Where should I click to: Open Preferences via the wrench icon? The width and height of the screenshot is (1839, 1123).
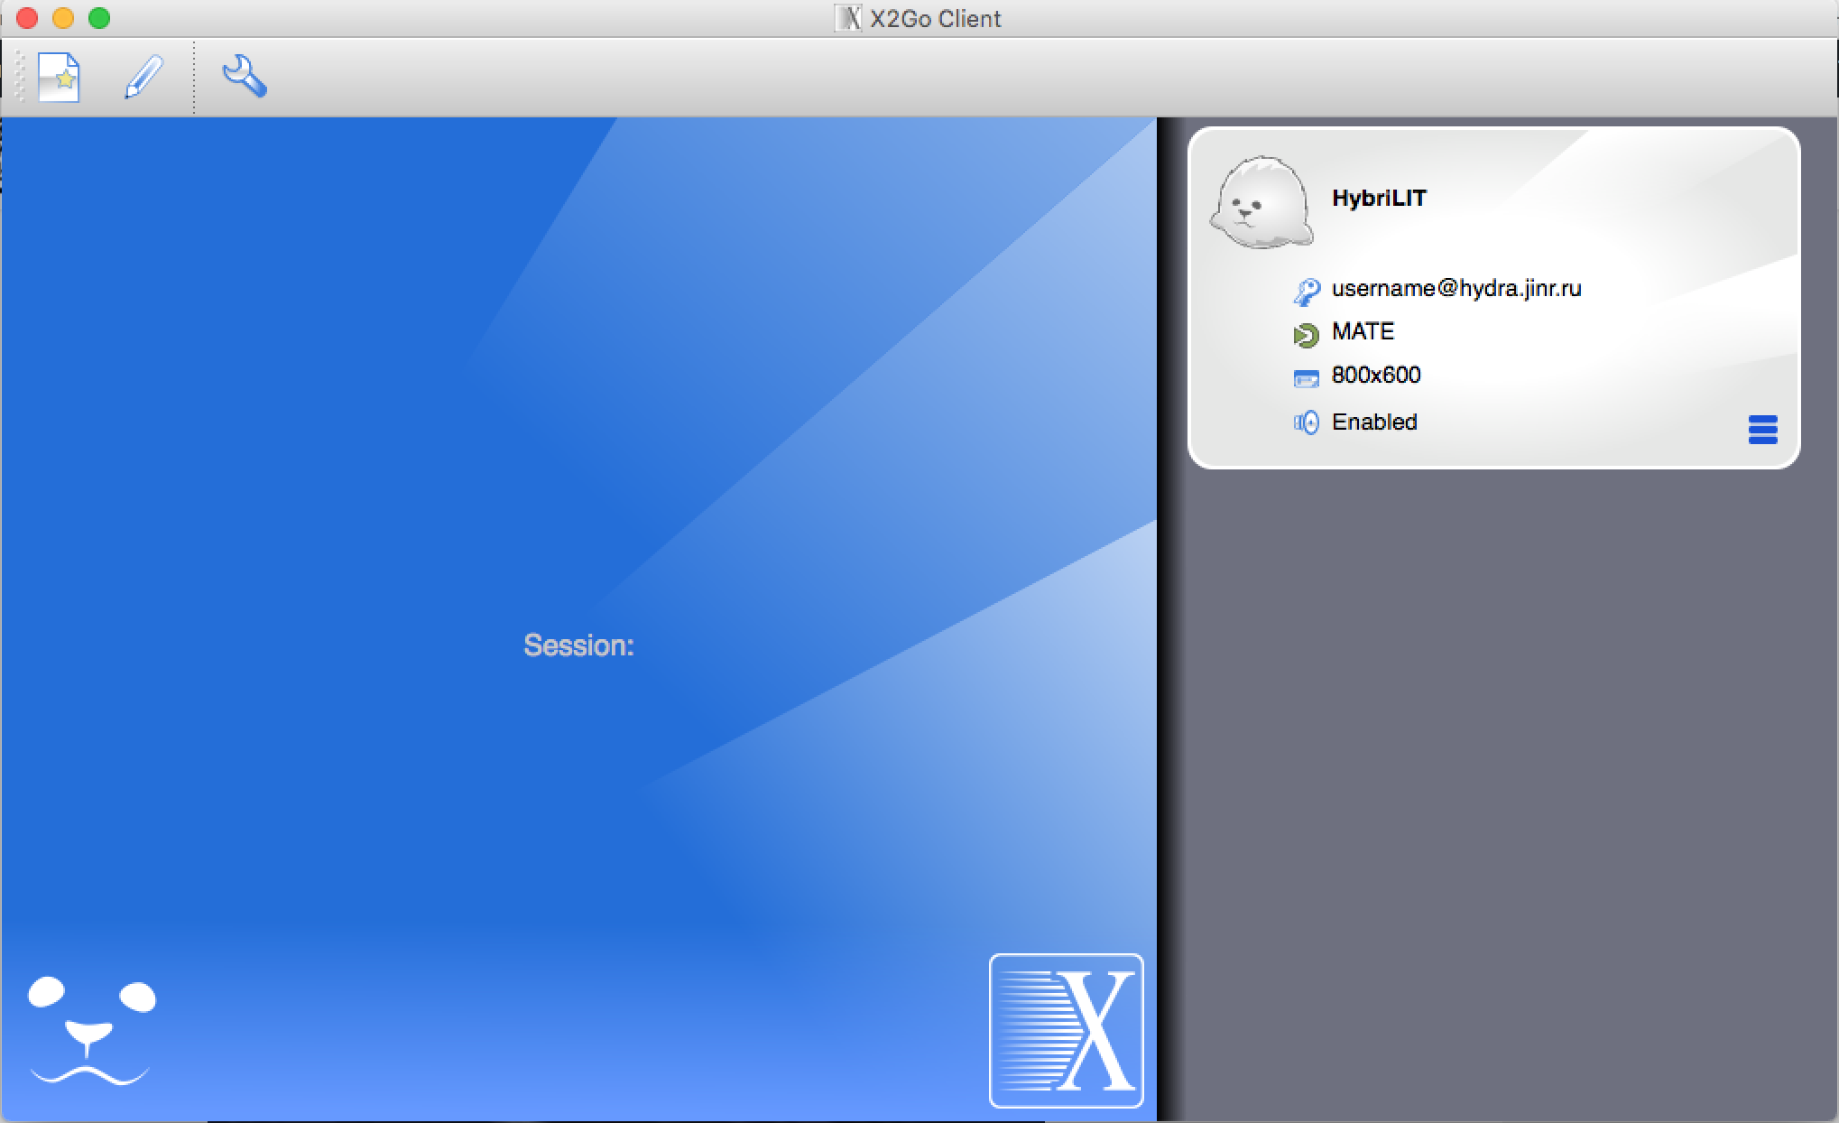click(x=245, y=76)
